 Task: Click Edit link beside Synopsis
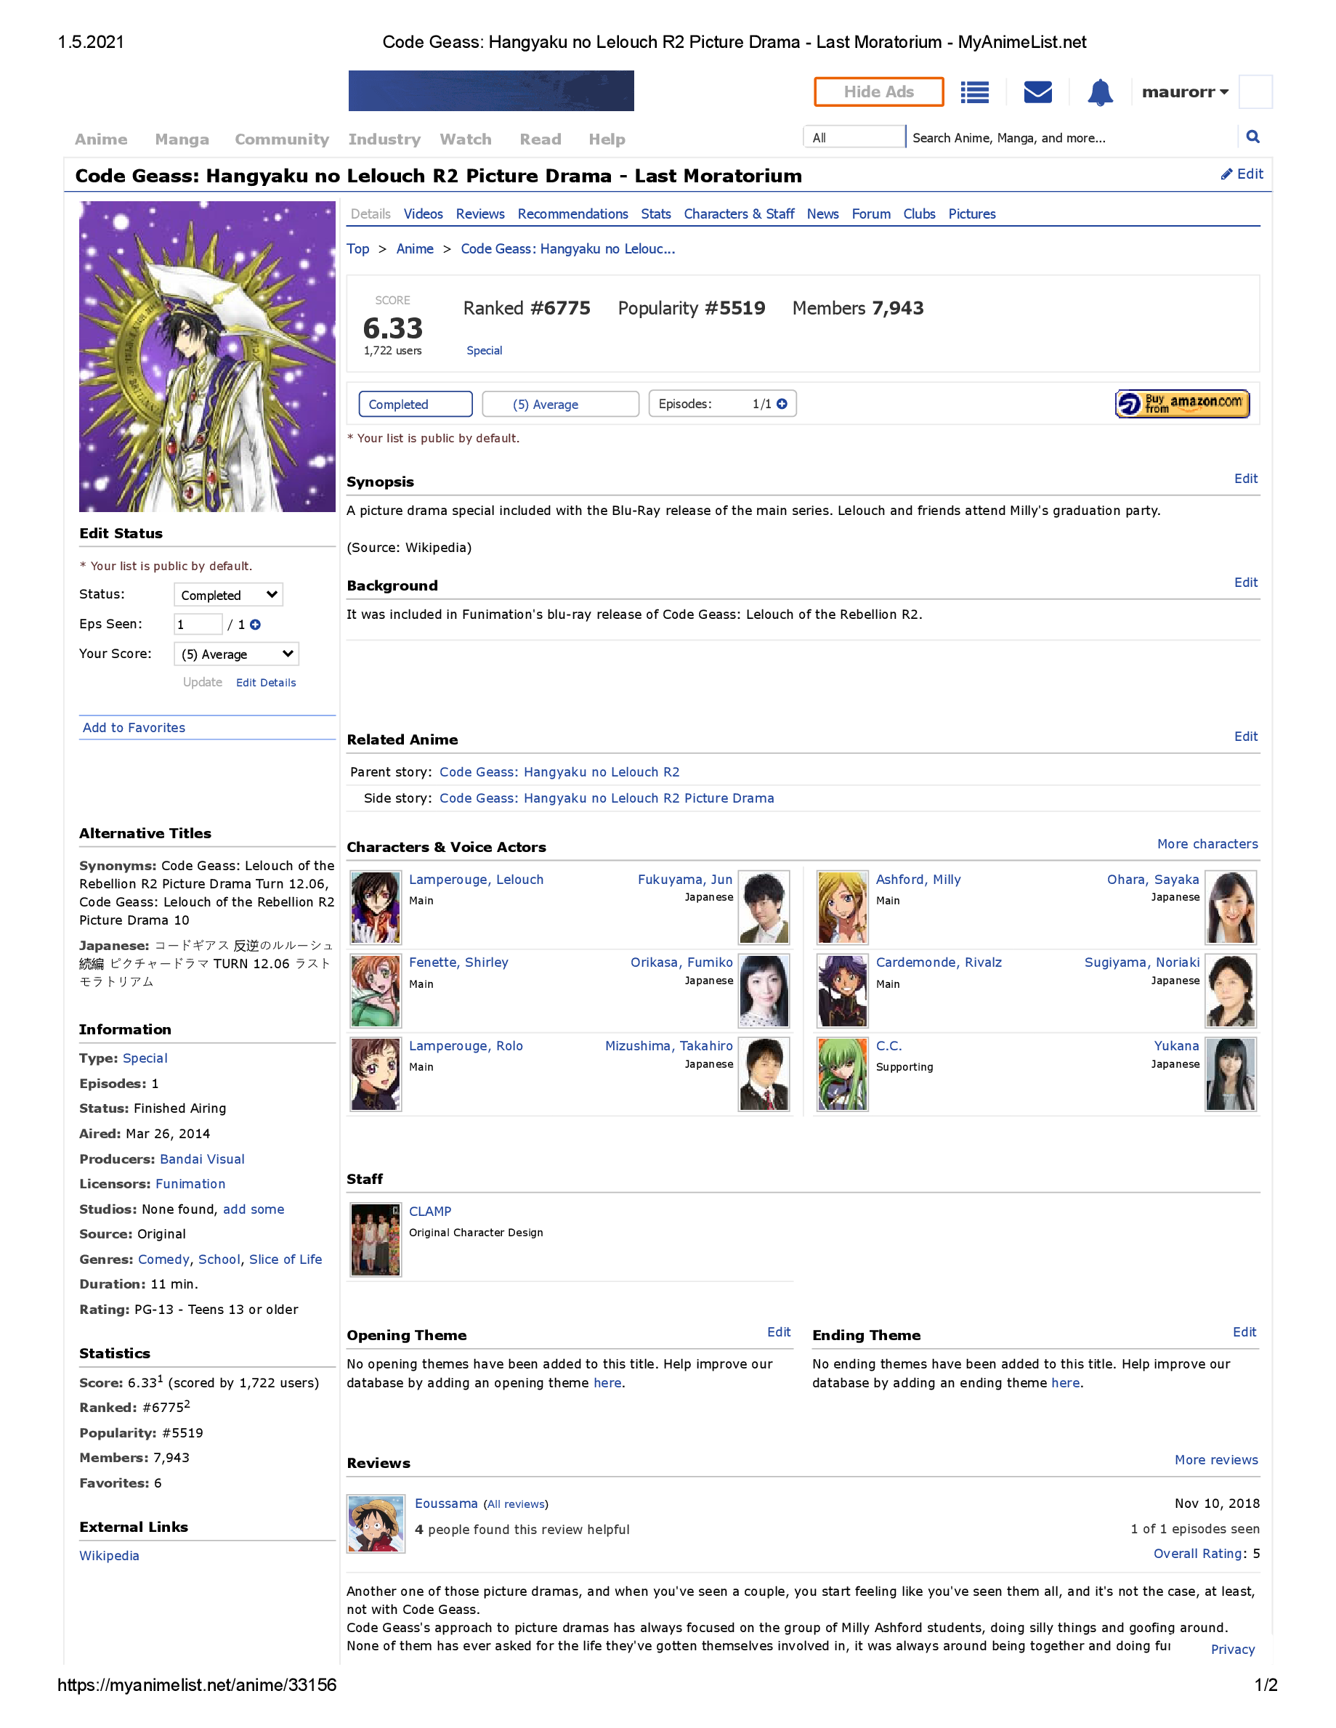1246,479
